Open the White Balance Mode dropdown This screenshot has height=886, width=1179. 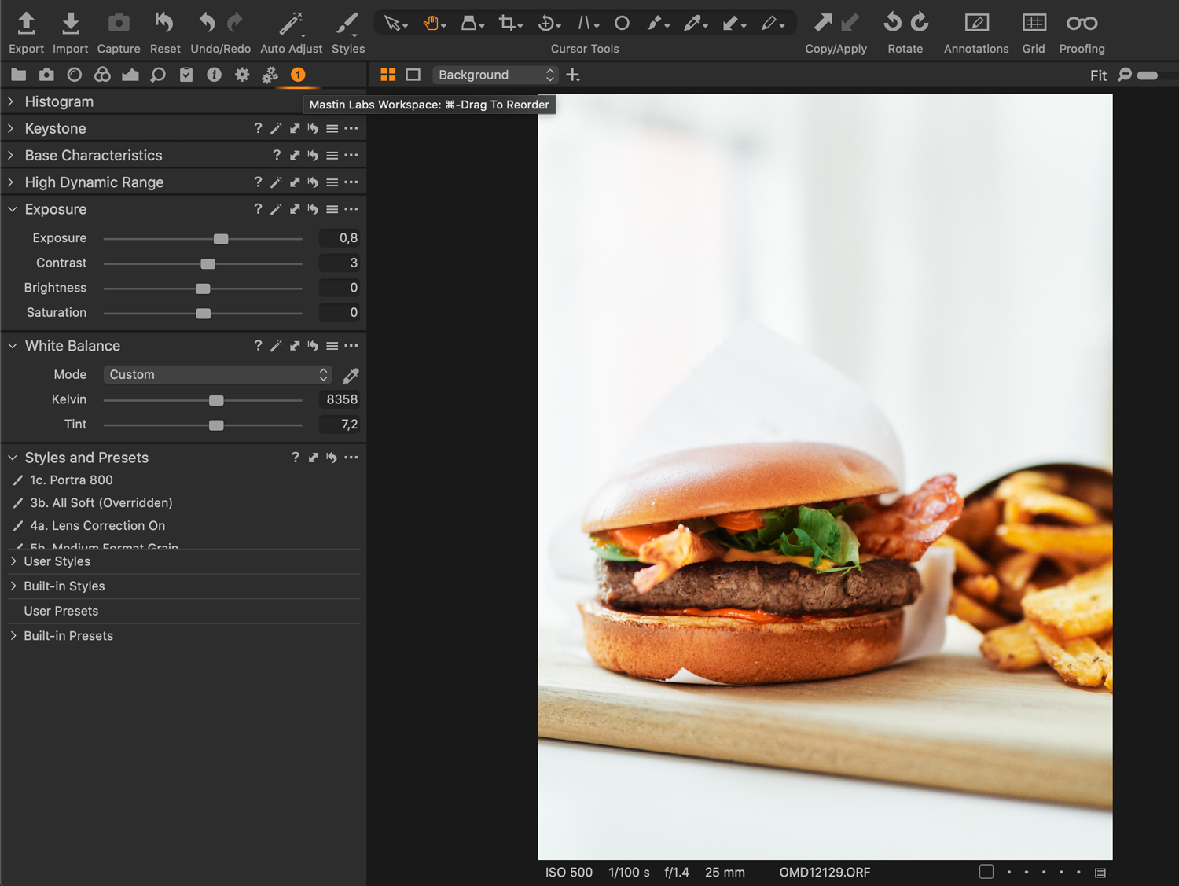218,375
